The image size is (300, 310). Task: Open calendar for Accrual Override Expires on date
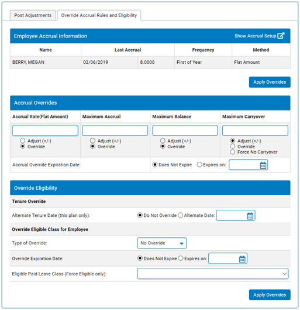263,165
